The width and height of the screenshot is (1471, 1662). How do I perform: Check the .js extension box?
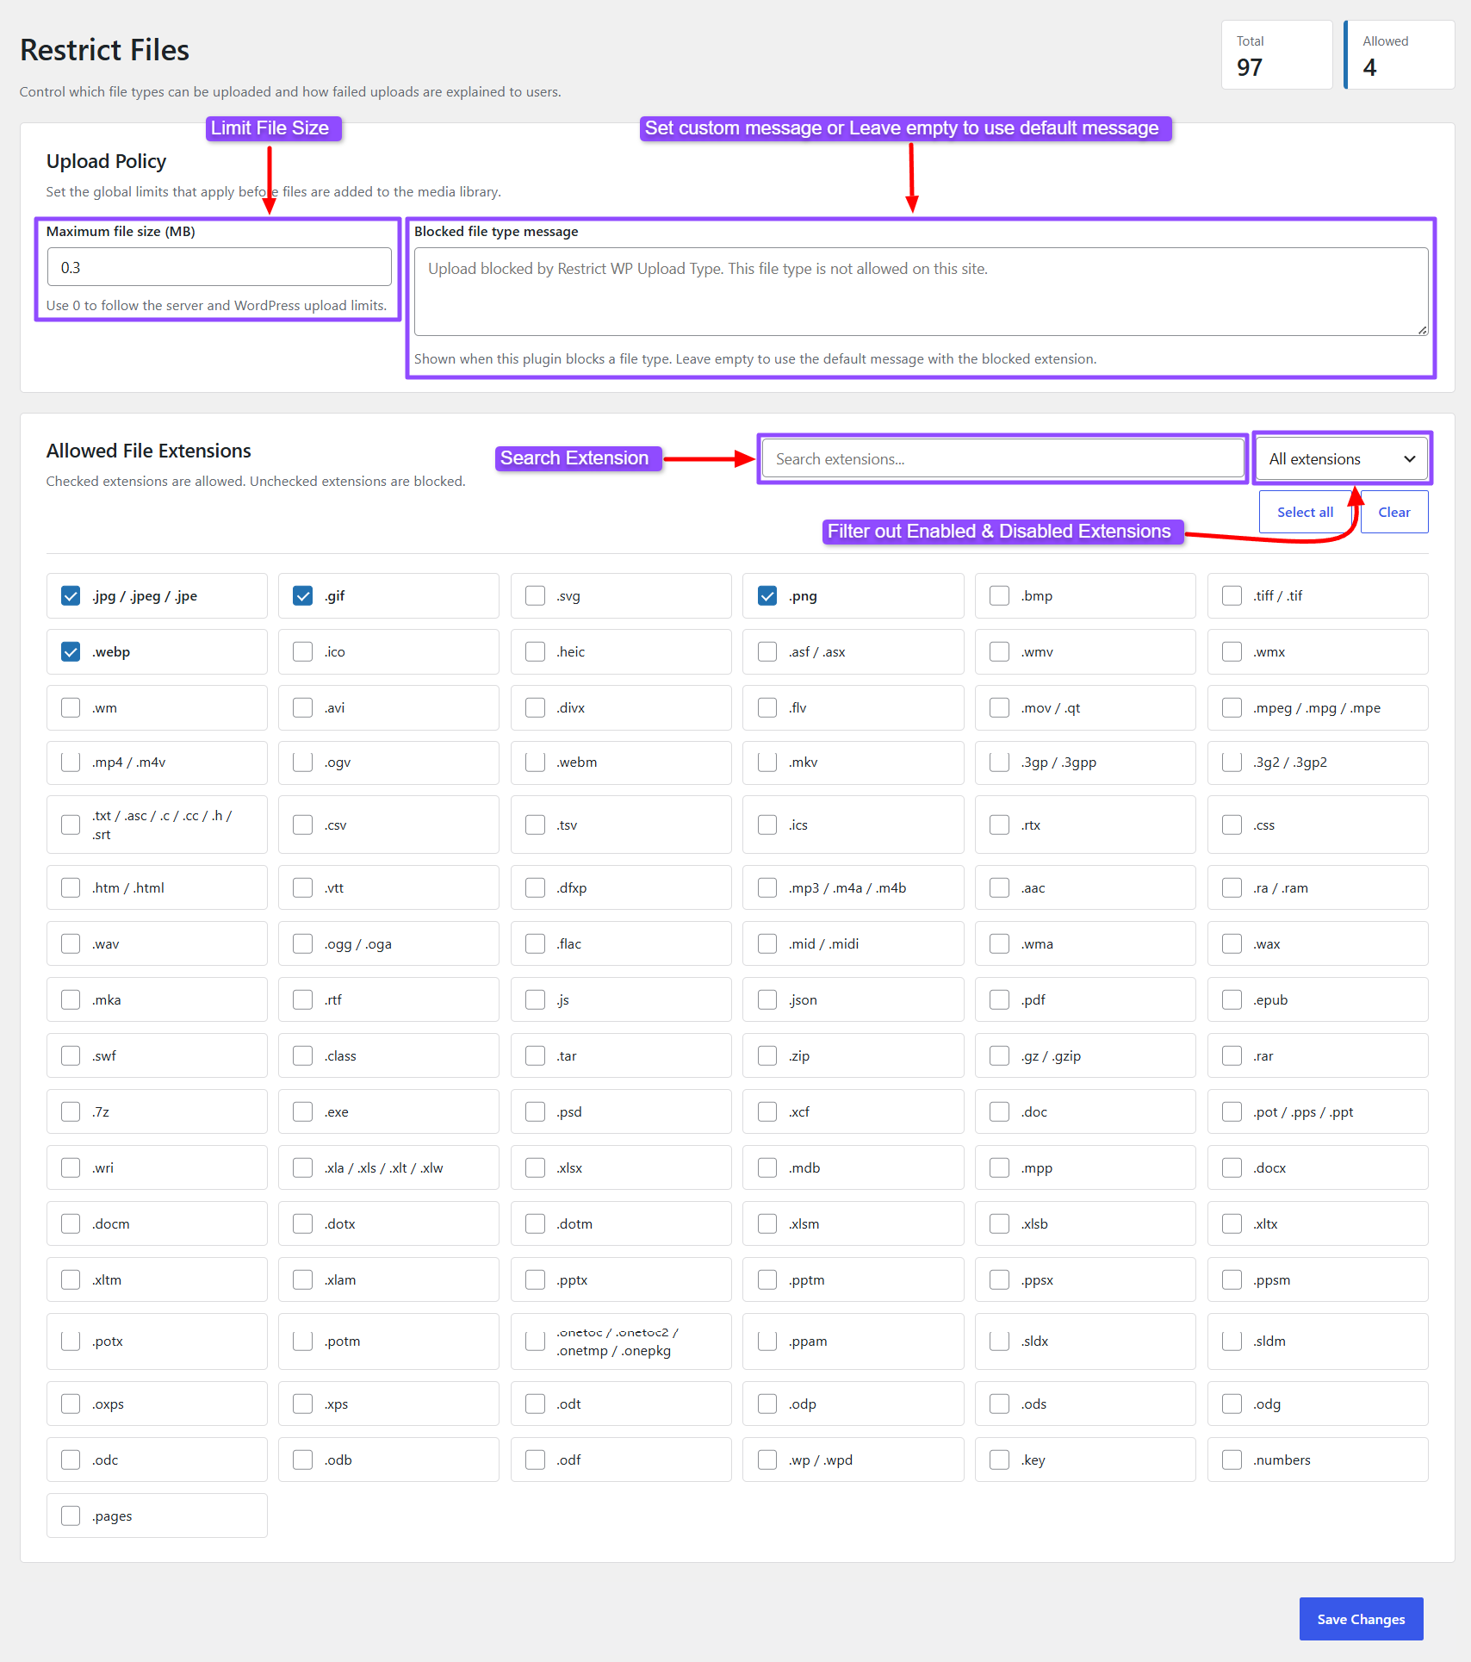click(535, 1000)
